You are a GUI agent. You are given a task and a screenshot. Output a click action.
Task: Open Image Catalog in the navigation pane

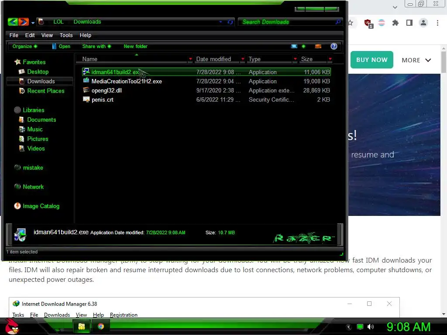pos(41,206)
